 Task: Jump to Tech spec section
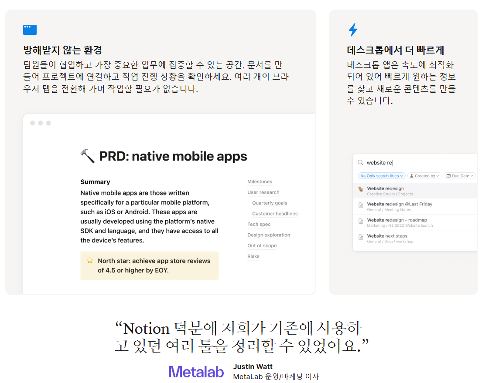(x=259, y=224)
